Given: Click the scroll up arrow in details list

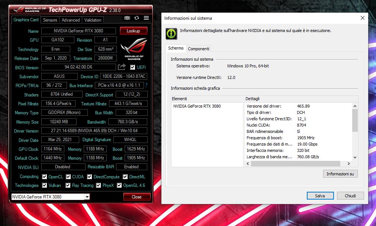Looking at the screenshot, I should tap(355, 106).
